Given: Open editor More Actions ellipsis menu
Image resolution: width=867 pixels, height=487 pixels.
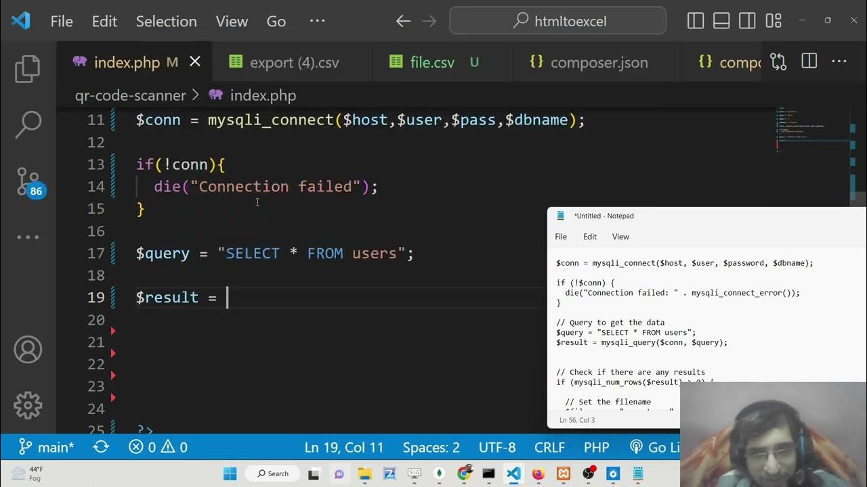Looking at the screenshot, I should tap(839, 62).
